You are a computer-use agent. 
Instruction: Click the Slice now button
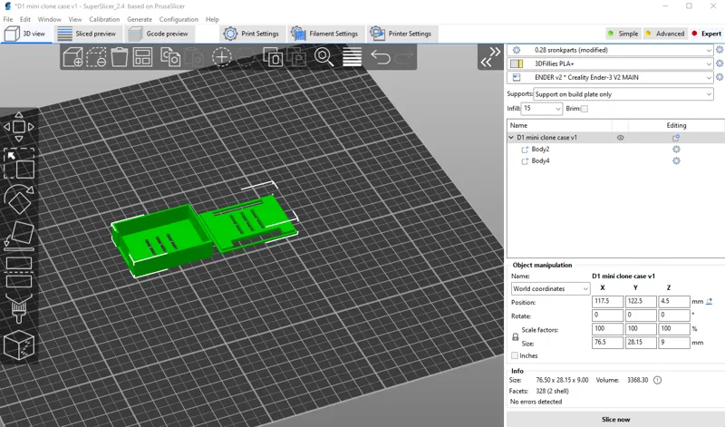pyautogui.click(x=615, y=419)
